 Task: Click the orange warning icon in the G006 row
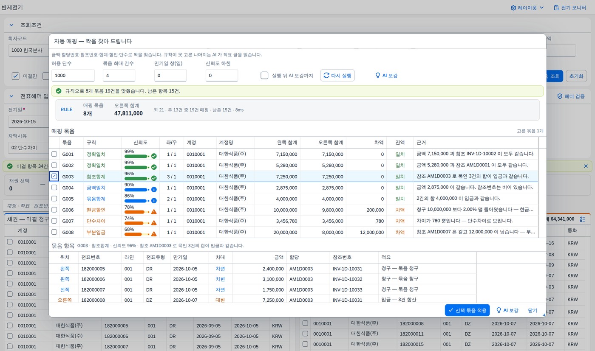[x=154, y=212]
